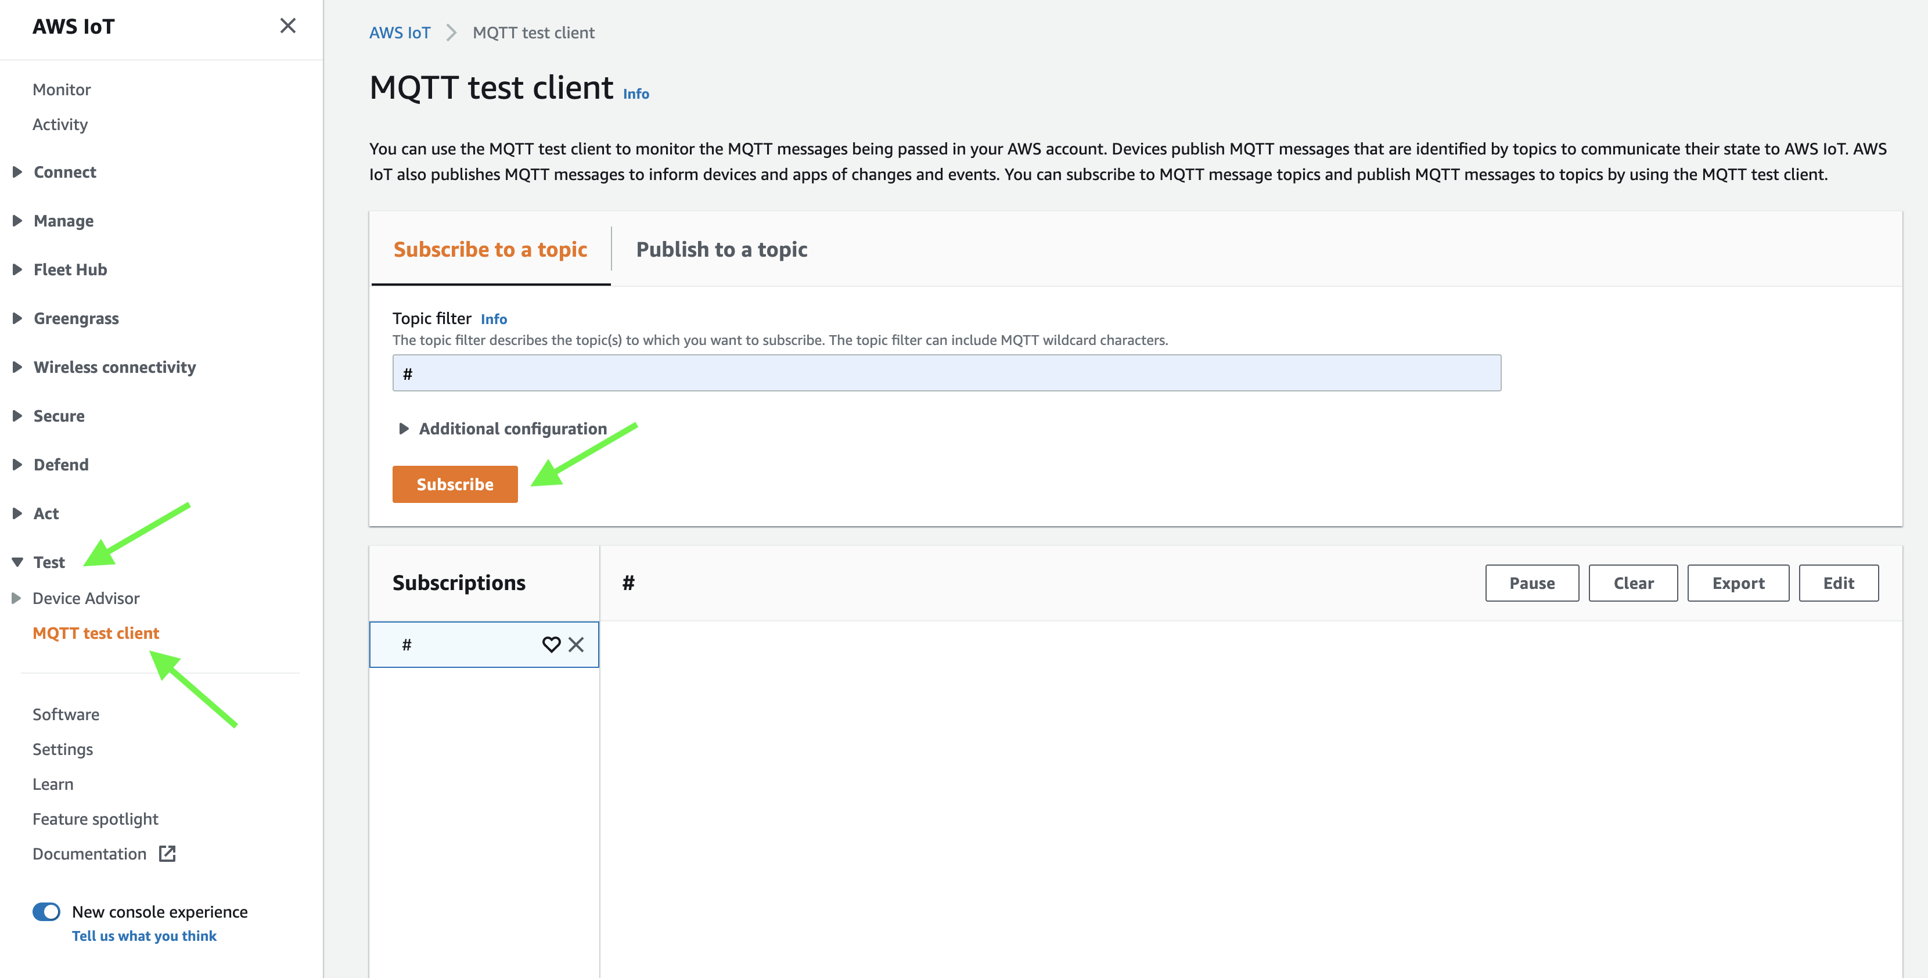Open the AWS IoT breadcrumb link
Screen dimensions: 1928x978
[x=400, y=32]
